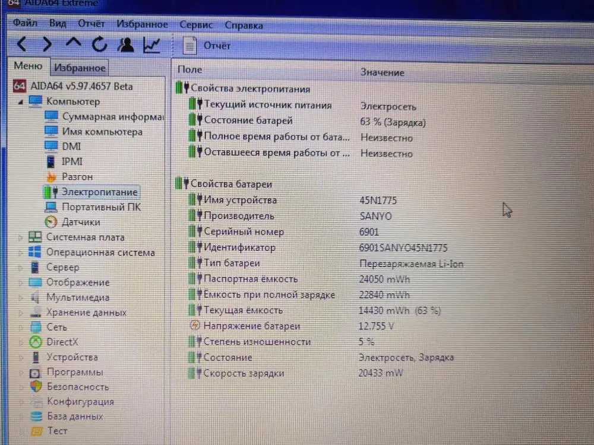
Task: Select Паспортная ёмкость row
Action: click(299, 279)
